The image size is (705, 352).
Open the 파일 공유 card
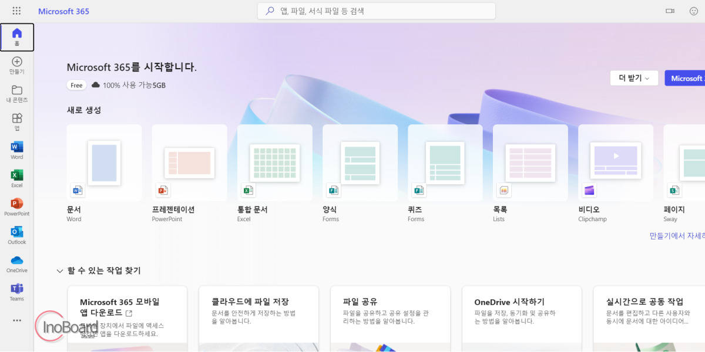(391, 319)
